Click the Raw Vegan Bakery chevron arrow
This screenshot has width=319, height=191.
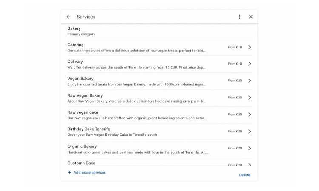point(250,98)
